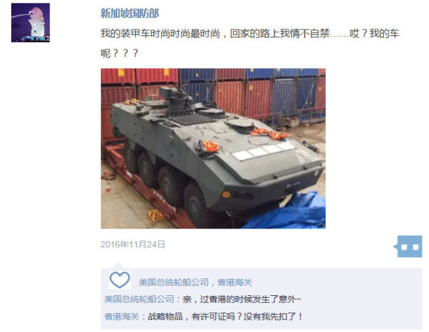Click the comment section triangle pointer
This screenshot has height=332, width=429.
pos(118,265)
